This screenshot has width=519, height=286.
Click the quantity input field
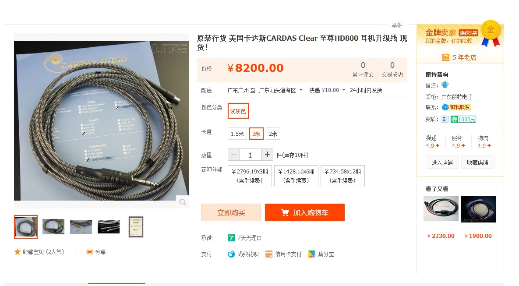coord(250,155)
